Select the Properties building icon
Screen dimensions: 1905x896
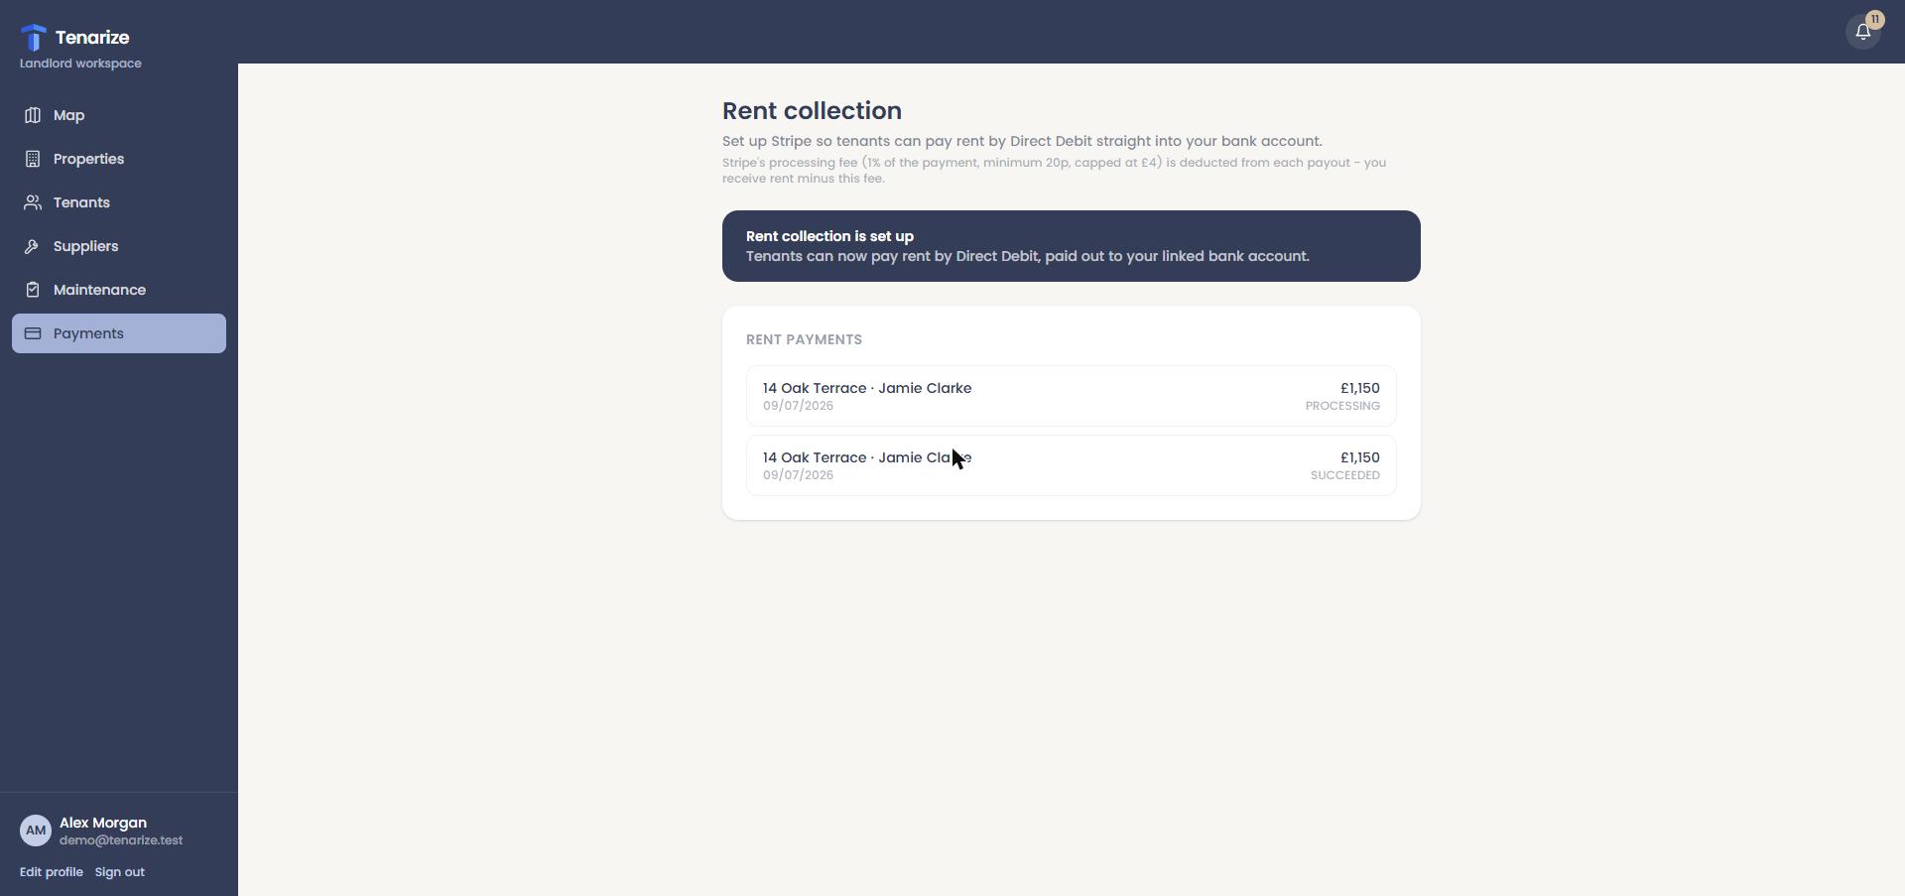(33, 159)
